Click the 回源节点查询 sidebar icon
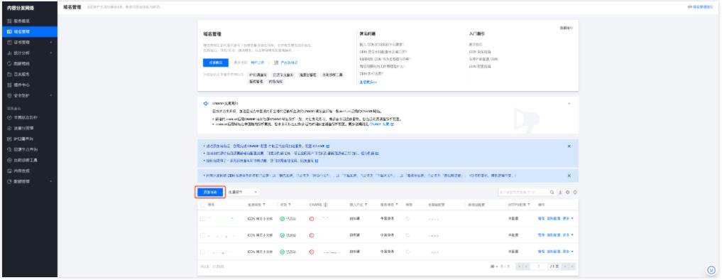 9,149
